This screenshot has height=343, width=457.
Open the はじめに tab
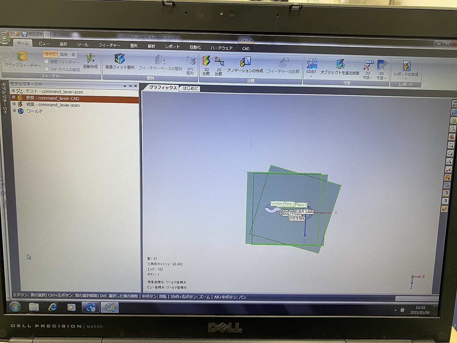coord(190,88)
